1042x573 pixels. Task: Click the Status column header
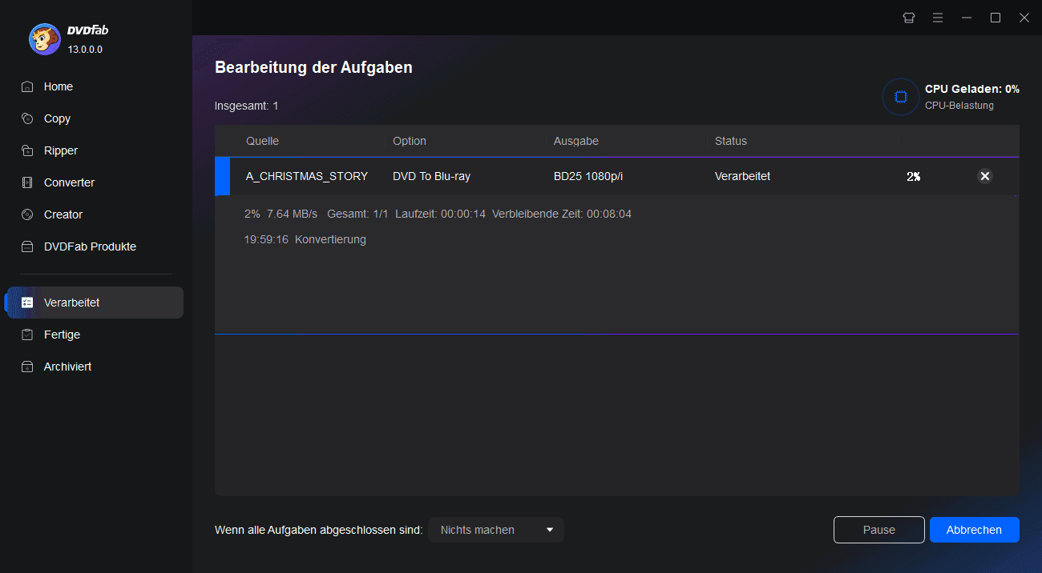(731, 141)
